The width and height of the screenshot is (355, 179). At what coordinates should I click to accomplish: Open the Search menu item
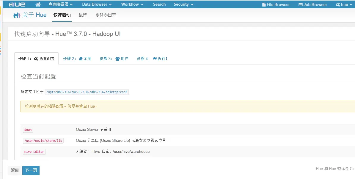(x=159, y=4)
